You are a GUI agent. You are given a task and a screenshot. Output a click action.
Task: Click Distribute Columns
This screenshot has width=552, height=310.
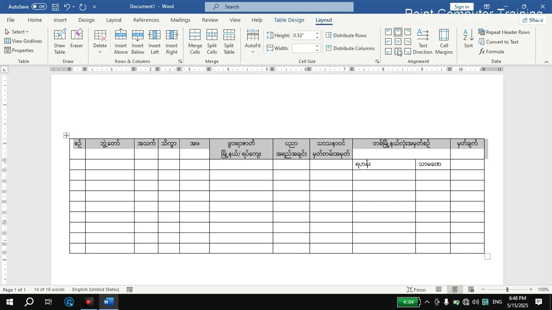point(350,48)
